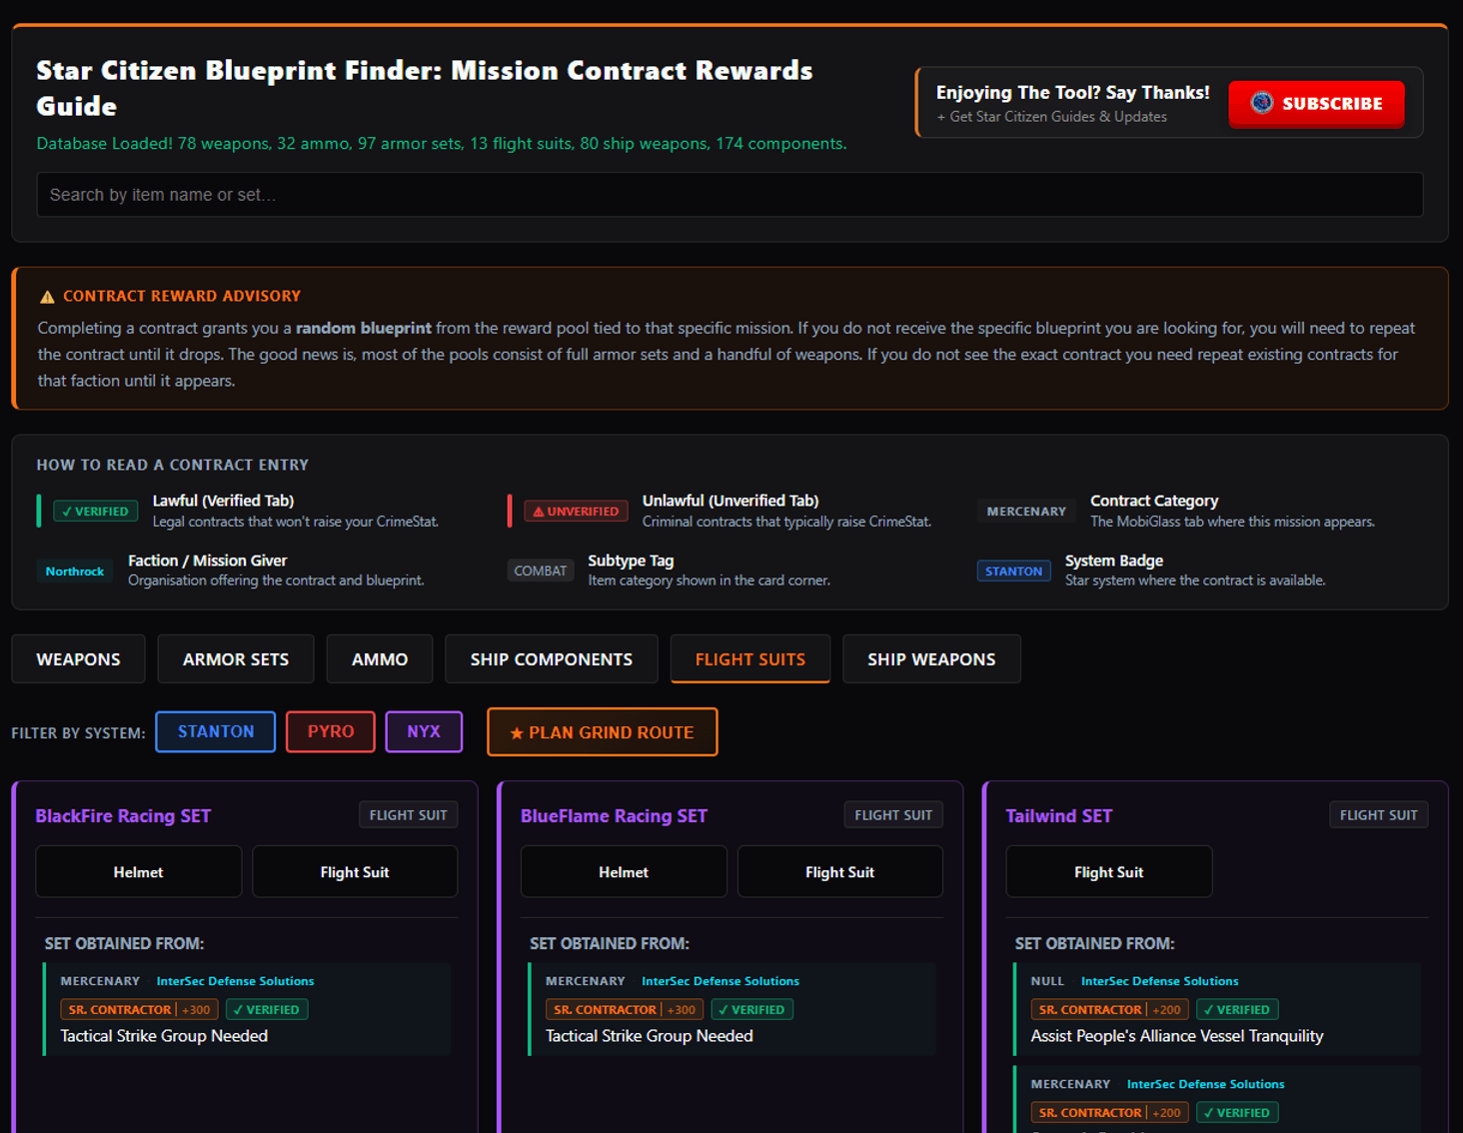Click the "Subtype Tag" label
Screen dimensions: 1463x1133
(631, 561)
